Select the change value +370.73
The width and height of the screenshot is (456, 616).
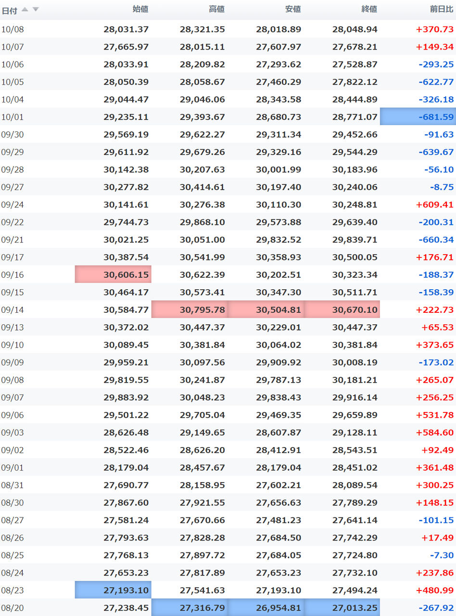pos(435,29)
